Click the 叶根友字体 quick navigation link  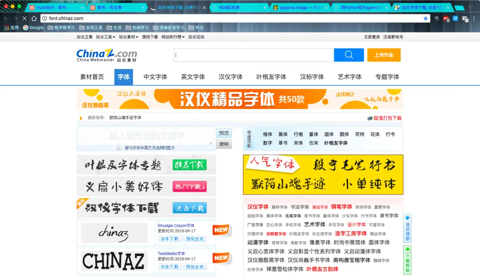336,143
